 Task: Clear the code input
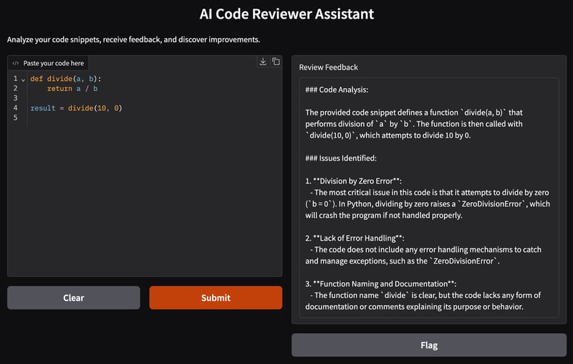pos(74,297)
